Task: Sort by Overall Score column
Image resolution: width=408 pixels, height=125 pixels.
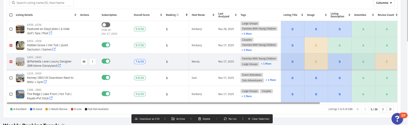Action: 161,15
